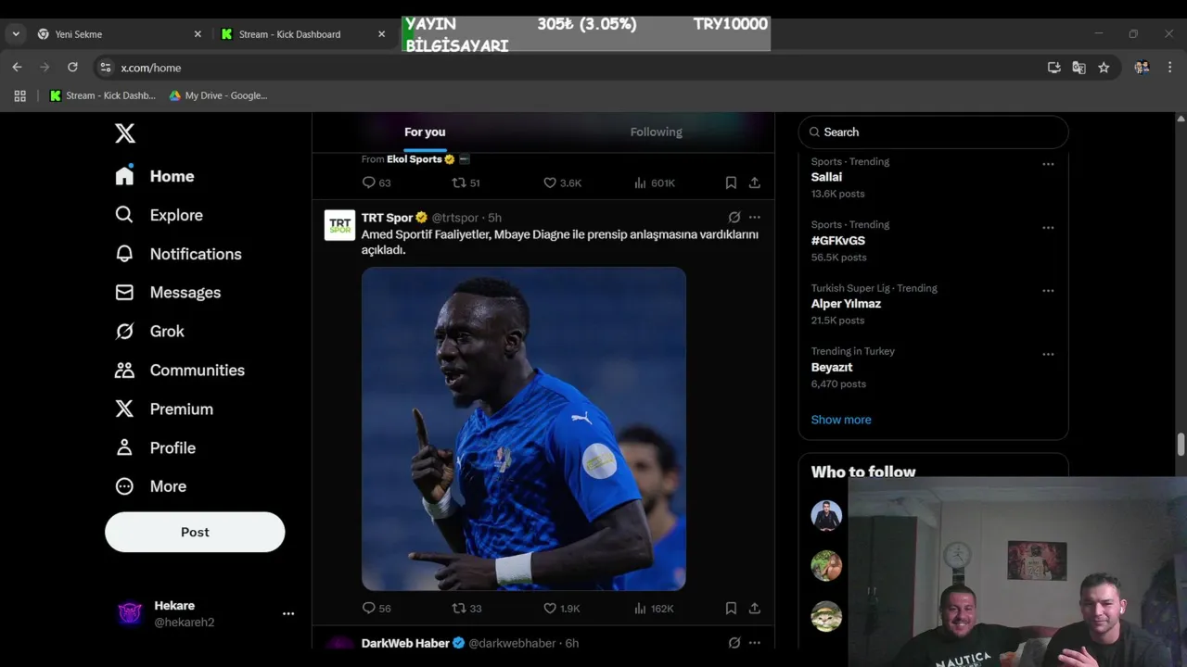Click the x.com/home address bar
1187x667 pixels.
point(566,68)
